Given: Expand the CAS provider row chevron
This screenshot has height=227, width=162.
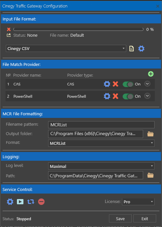Looking at the screenshot, I should (147, 84).
